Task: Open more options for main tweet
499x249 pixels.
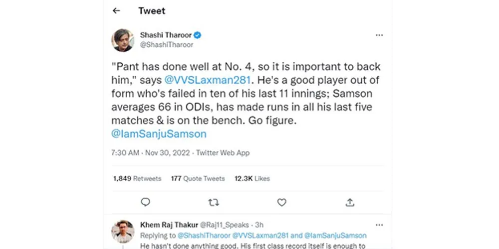Action: coord(379,35)
